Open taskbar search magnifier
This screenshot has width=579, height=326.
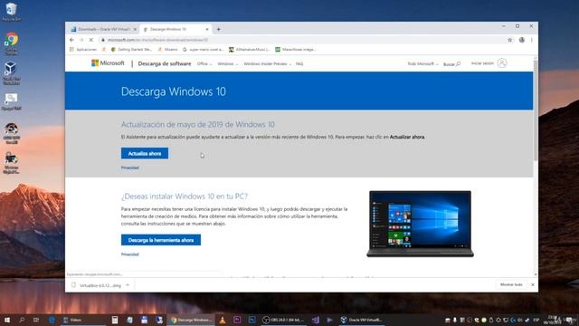[x=22, y=320]
